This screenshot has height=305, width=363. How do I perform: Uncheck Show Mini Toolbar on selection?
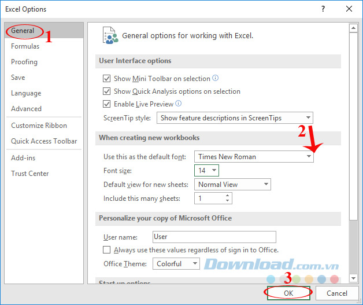[106, 79]
